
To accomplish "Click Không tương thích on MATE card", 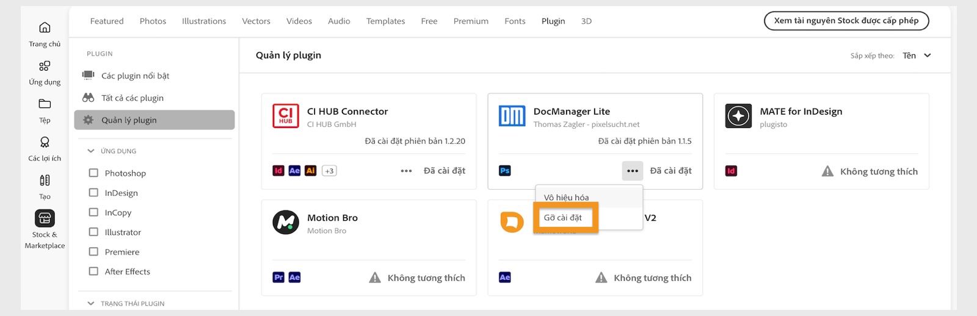I will click(x=879, y=171).
